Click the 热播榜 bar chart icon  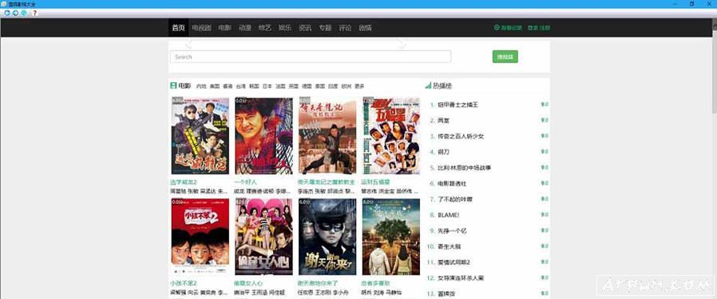pyautogui.click(x=428, y=86)
